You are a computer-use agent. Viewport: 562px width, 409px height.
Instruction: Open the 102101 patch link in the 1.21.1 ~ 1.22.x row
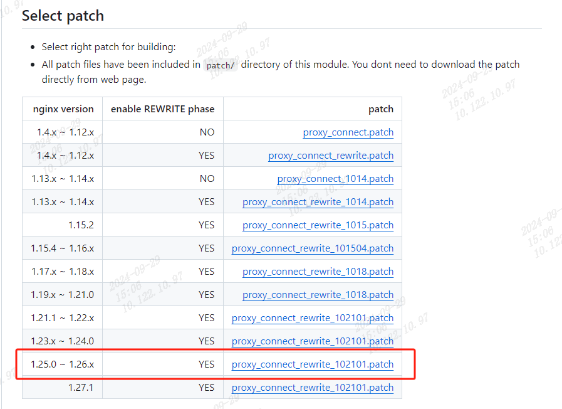[313, 318]
